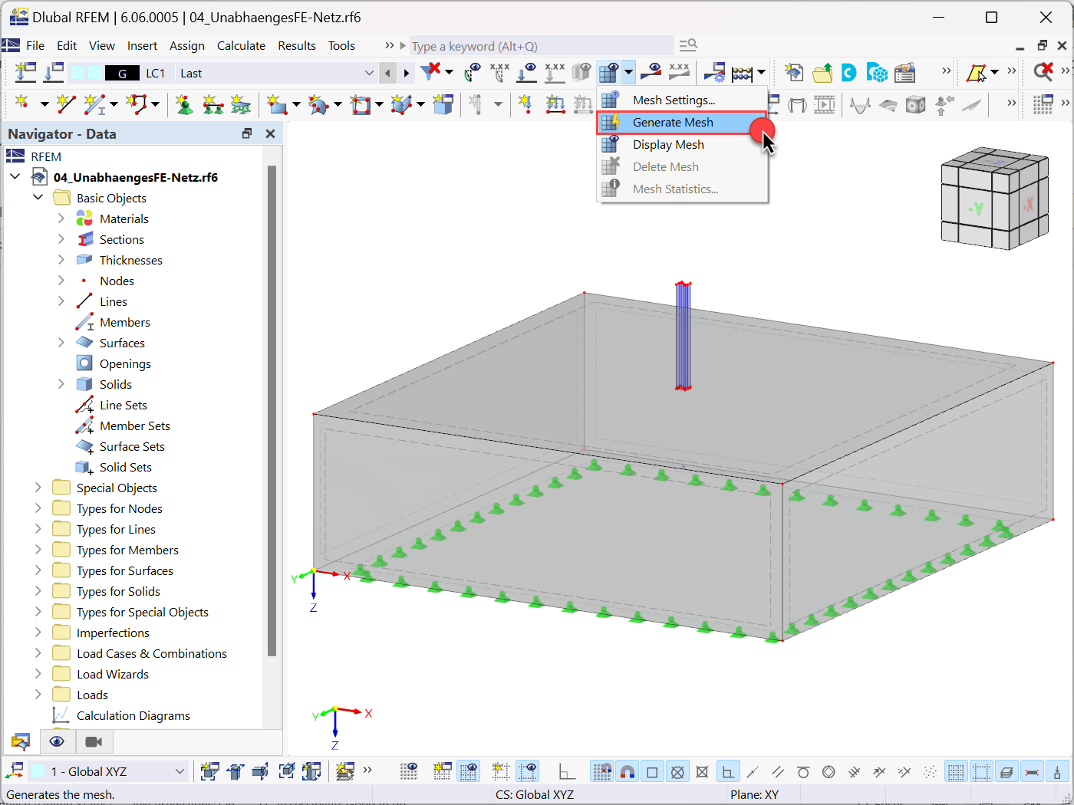Expand the Materials tree item
The height and width of the screenshot is (805, 1074).
coord(62,219)
